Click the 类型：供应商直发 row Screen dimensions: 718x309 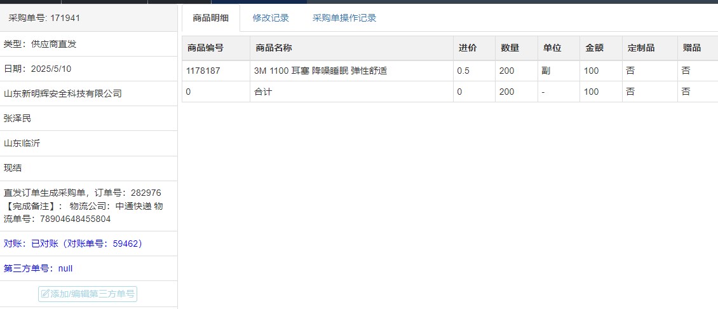tap(88, 45)
